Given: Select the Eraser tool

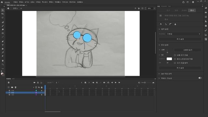Looking at the screenshot, I should [3, 30].
